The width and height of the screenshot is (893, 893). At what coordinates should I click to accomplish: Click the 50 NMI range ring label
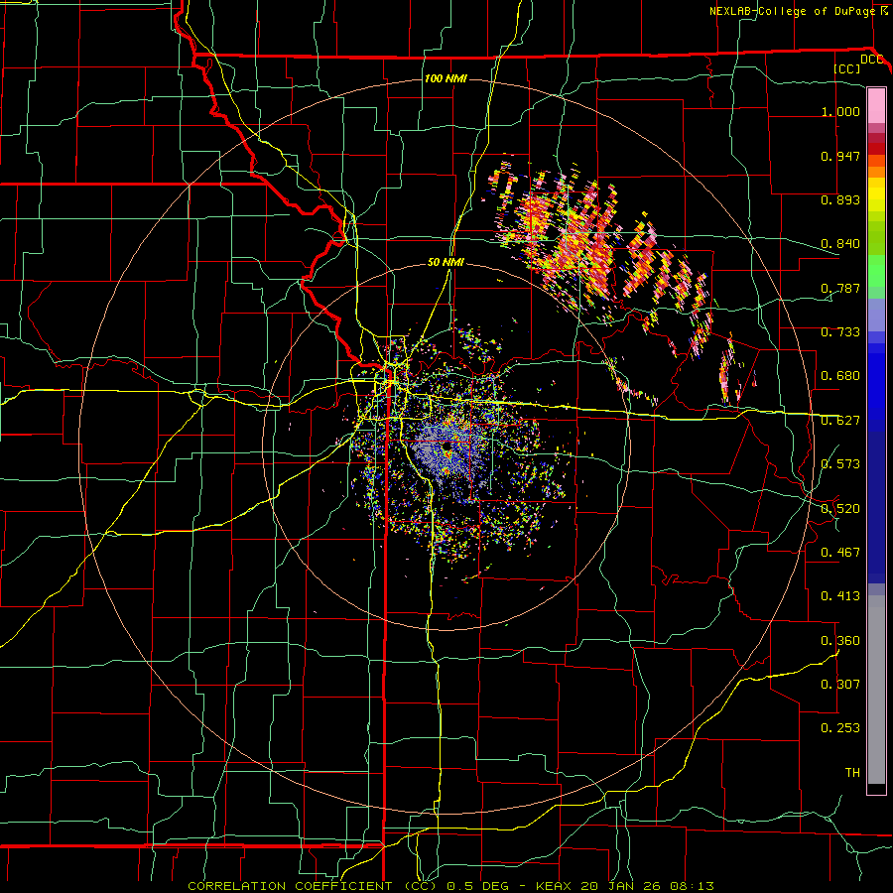pos(446,262)
